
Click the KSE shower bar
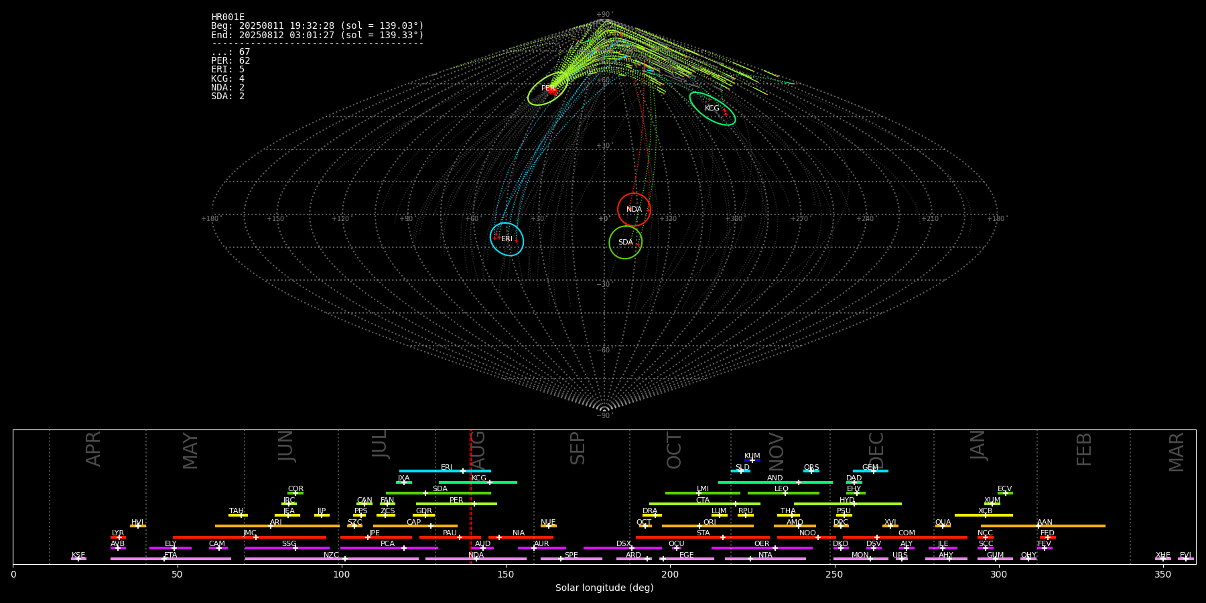point(78,559)
